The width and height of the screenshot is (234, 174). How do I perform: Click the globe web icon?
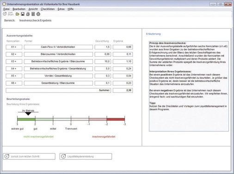pyautogui.click(x=38, y=14)
